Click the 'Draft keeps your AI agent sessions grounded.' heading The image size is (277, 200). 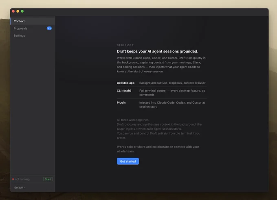tap(157, 51)
